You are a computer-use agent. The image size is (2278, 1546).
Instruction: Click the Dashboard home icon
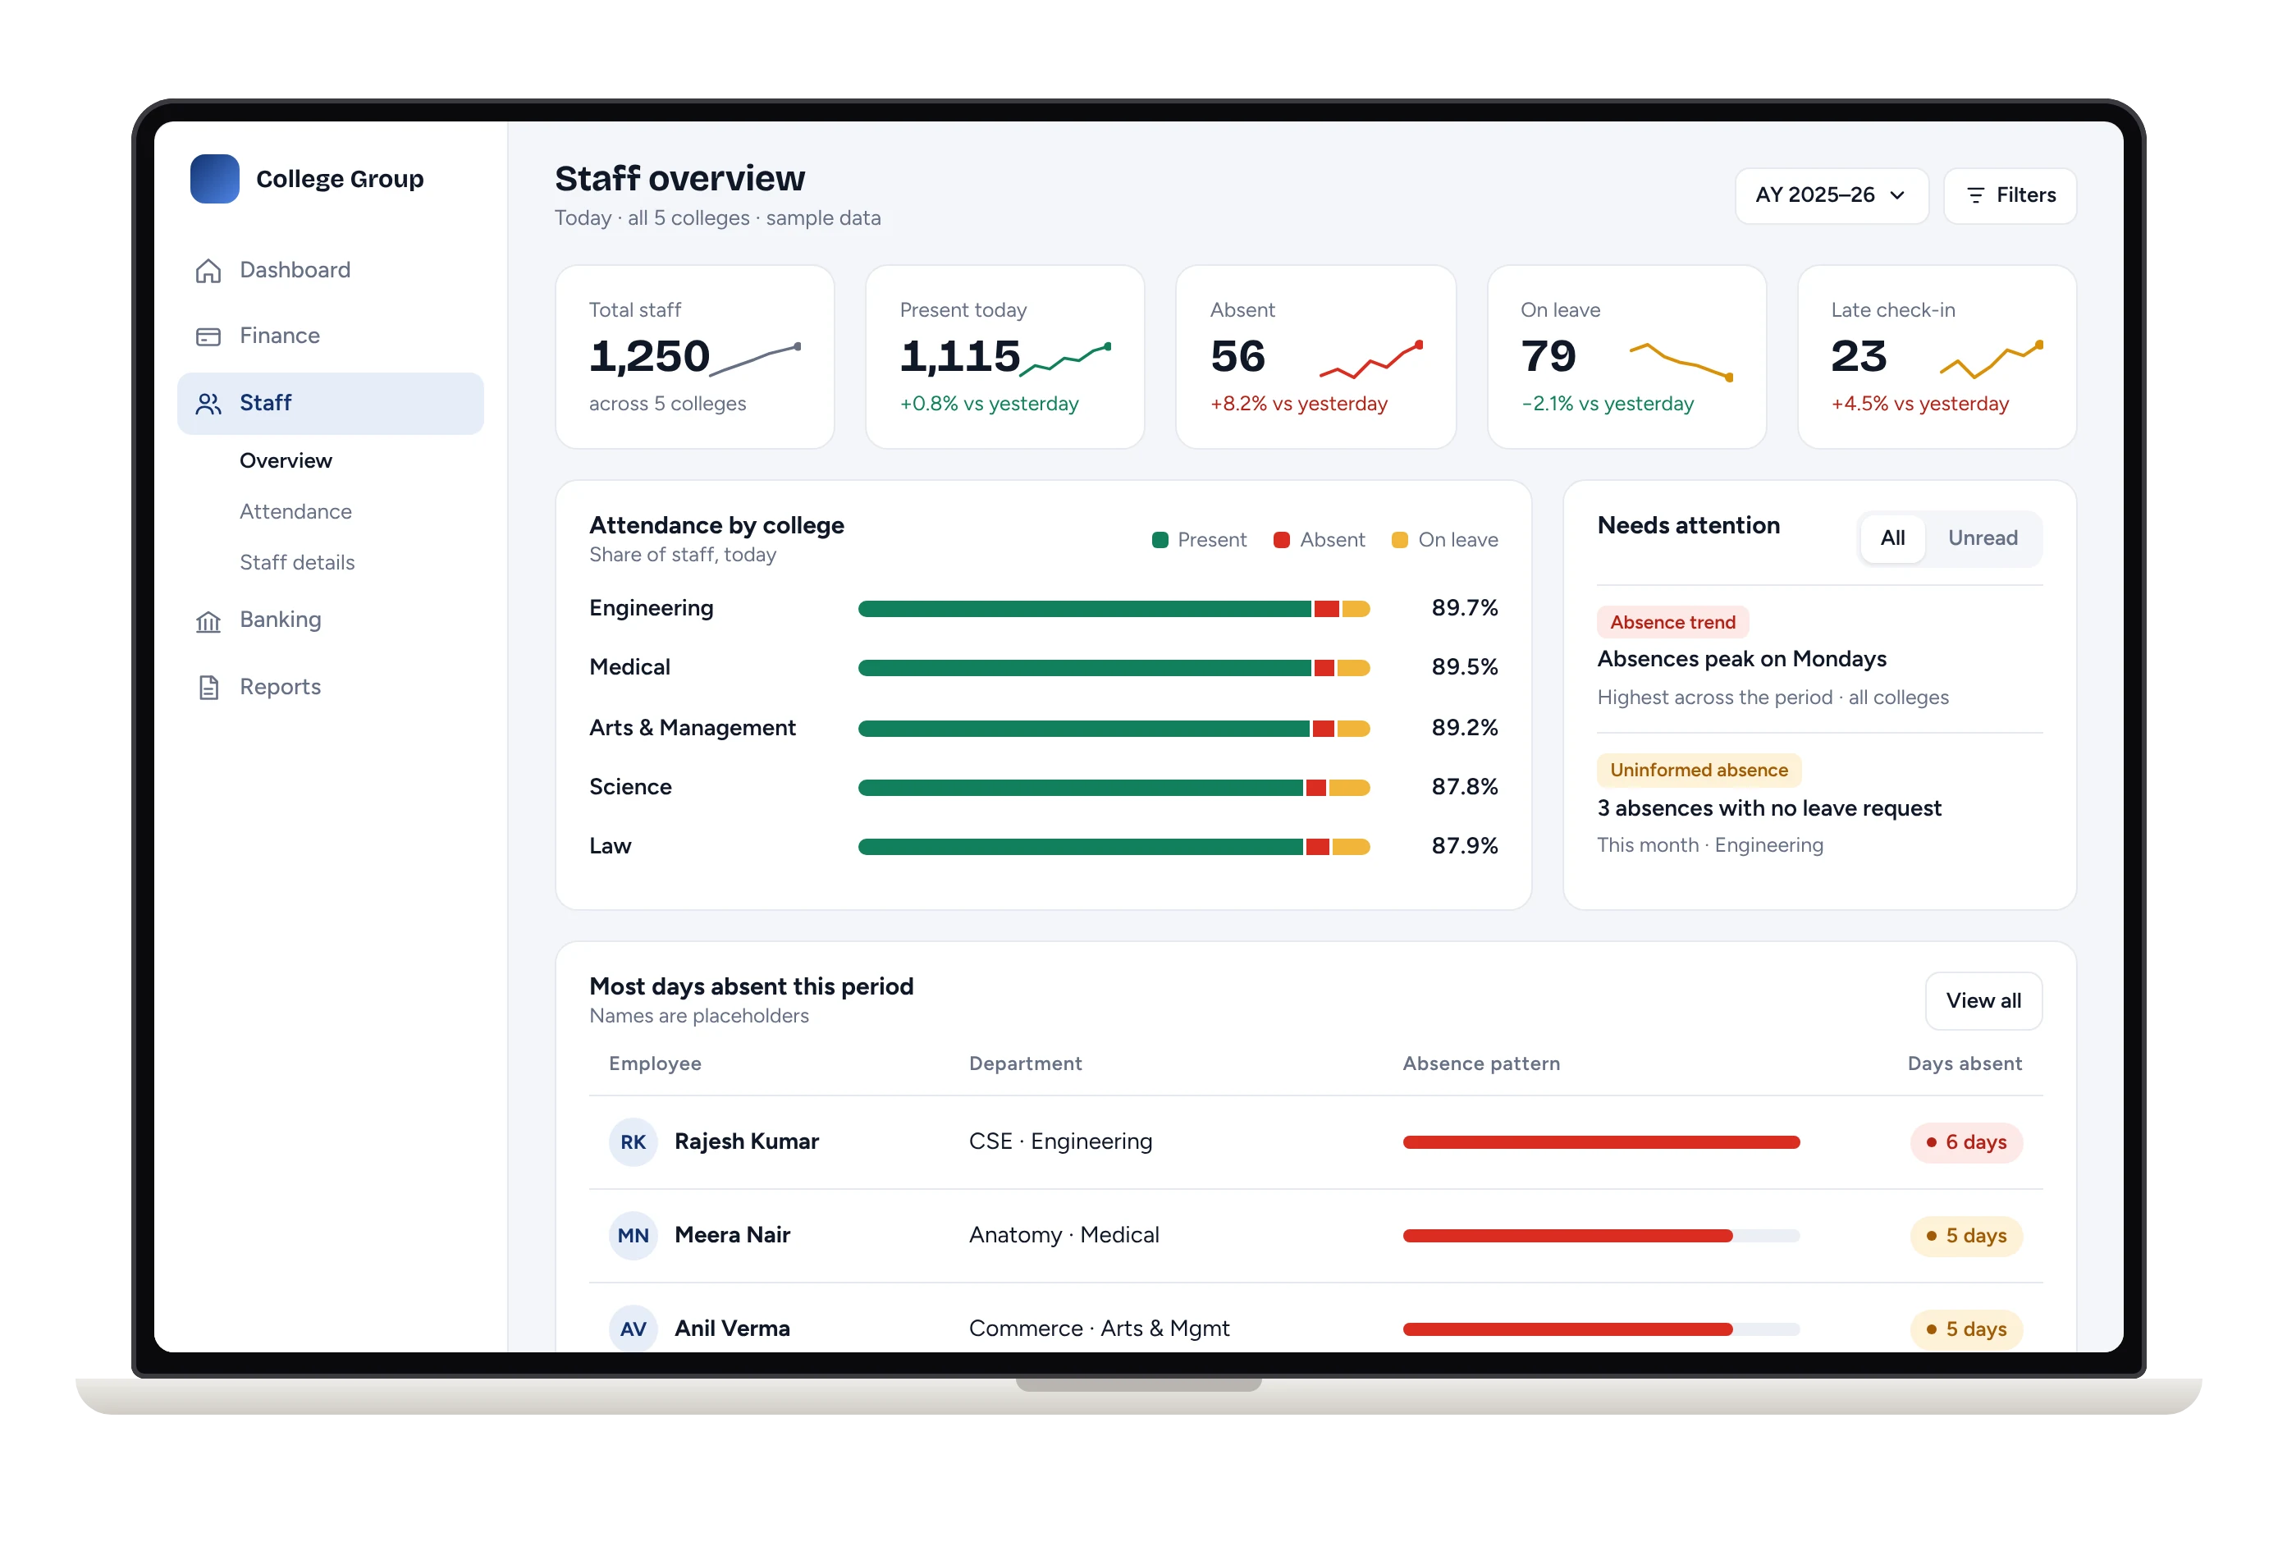208,271
